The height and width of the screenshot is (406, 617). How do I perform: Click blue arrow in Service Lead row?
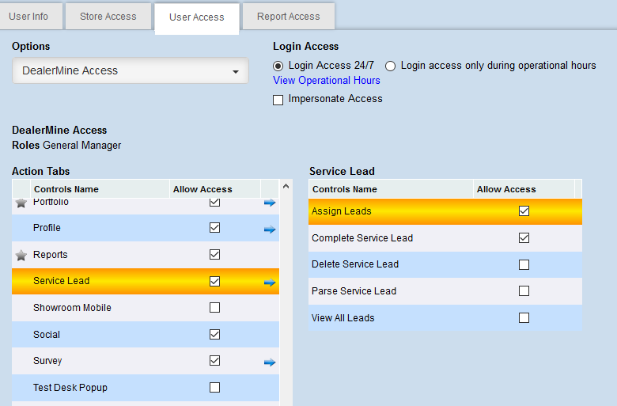tap(270, 282)
